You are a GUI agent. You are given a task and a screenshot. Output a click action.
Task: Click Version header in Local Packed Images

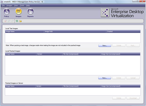click(49, 54)
